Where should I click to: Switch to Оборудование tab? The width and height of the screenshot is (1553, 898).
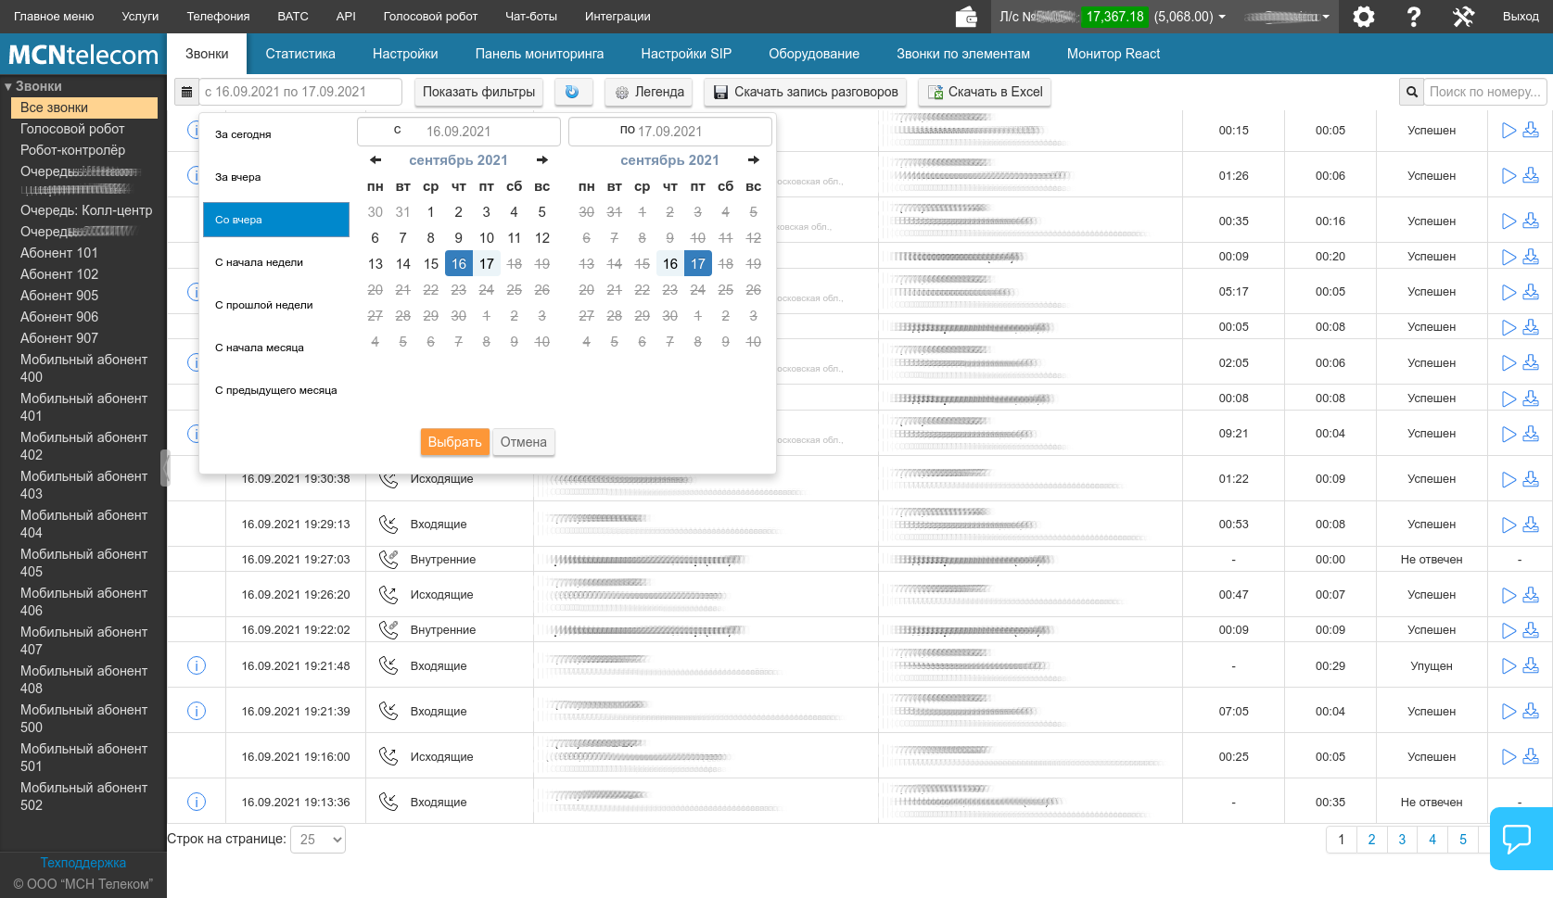click(x=814, y=54)
